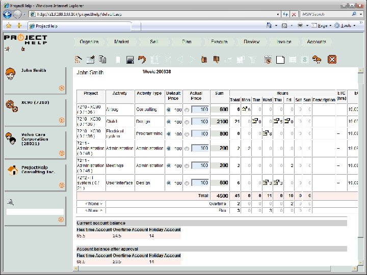Save the timesheet with the floppy disk icon

coord(130,60)
